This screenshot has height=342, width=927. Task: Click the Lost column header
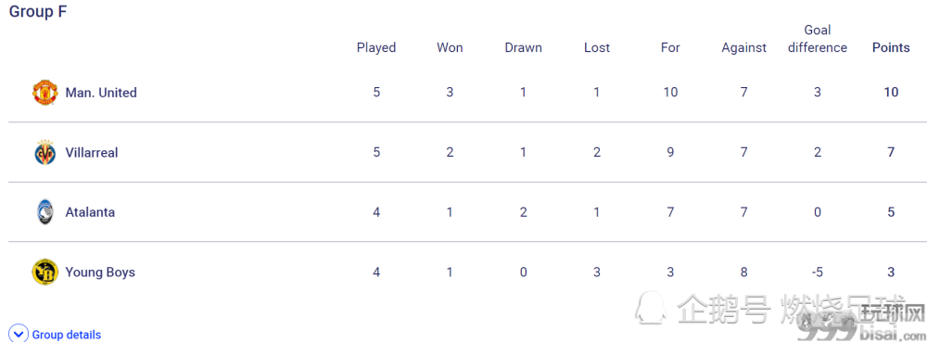(596, 48)
